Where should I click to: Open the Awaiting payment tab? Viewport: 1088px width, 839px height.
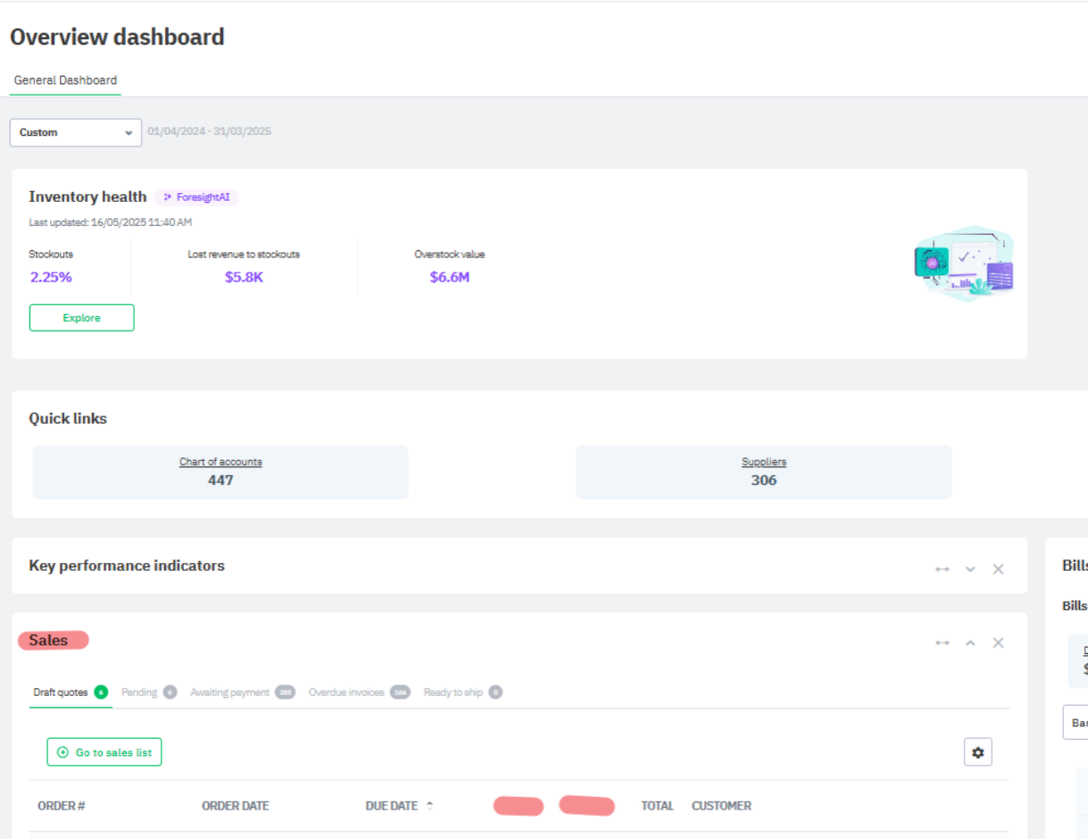[x=230, y=692]
